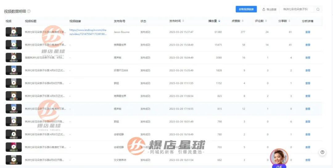Click the 导出数据 export button

pyautogui.click(x=269, y=9)
